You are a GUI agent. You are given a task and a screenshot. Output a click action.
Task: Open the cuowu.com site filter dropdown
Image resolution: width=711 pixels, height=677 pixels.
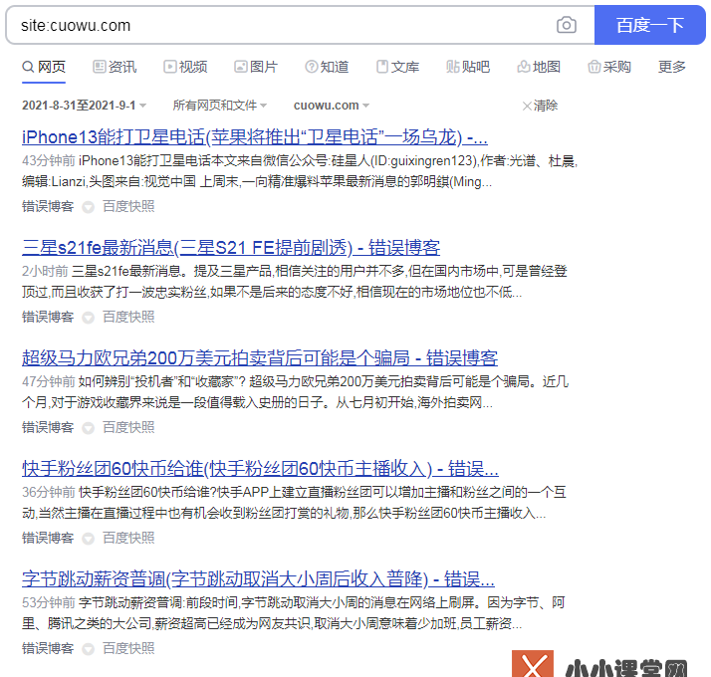tap(331, 105)
